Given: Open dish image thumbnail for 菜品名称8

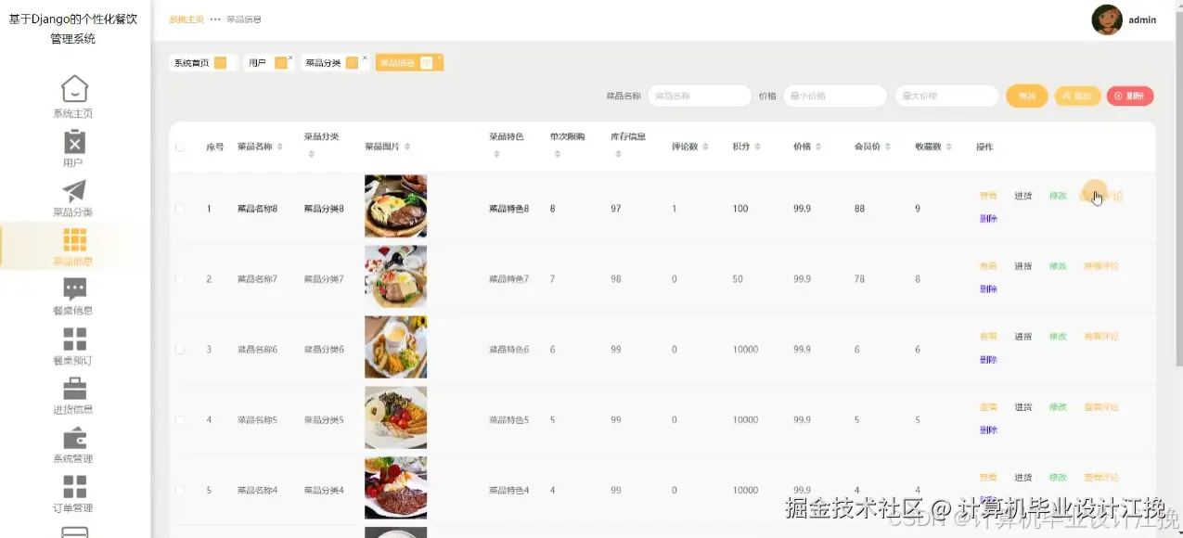Looking at the screenshot, I should tap(395, 206).
